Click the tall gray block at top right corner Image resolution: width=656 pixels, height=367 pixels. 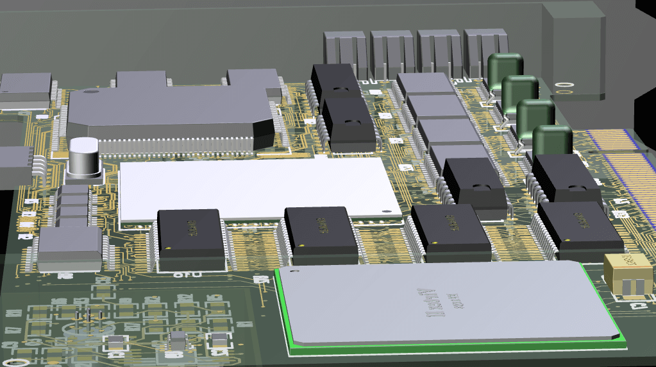[573, 49]
